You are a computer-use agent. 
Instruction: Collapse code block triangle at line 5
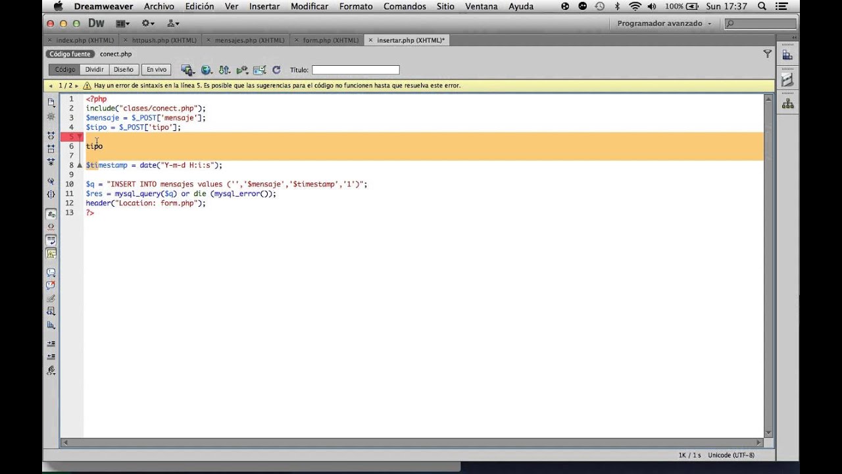pos(80,136)
